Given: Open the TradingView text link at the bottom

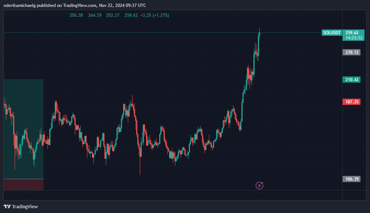Looking at the screenshot, I should pos(25,207).
